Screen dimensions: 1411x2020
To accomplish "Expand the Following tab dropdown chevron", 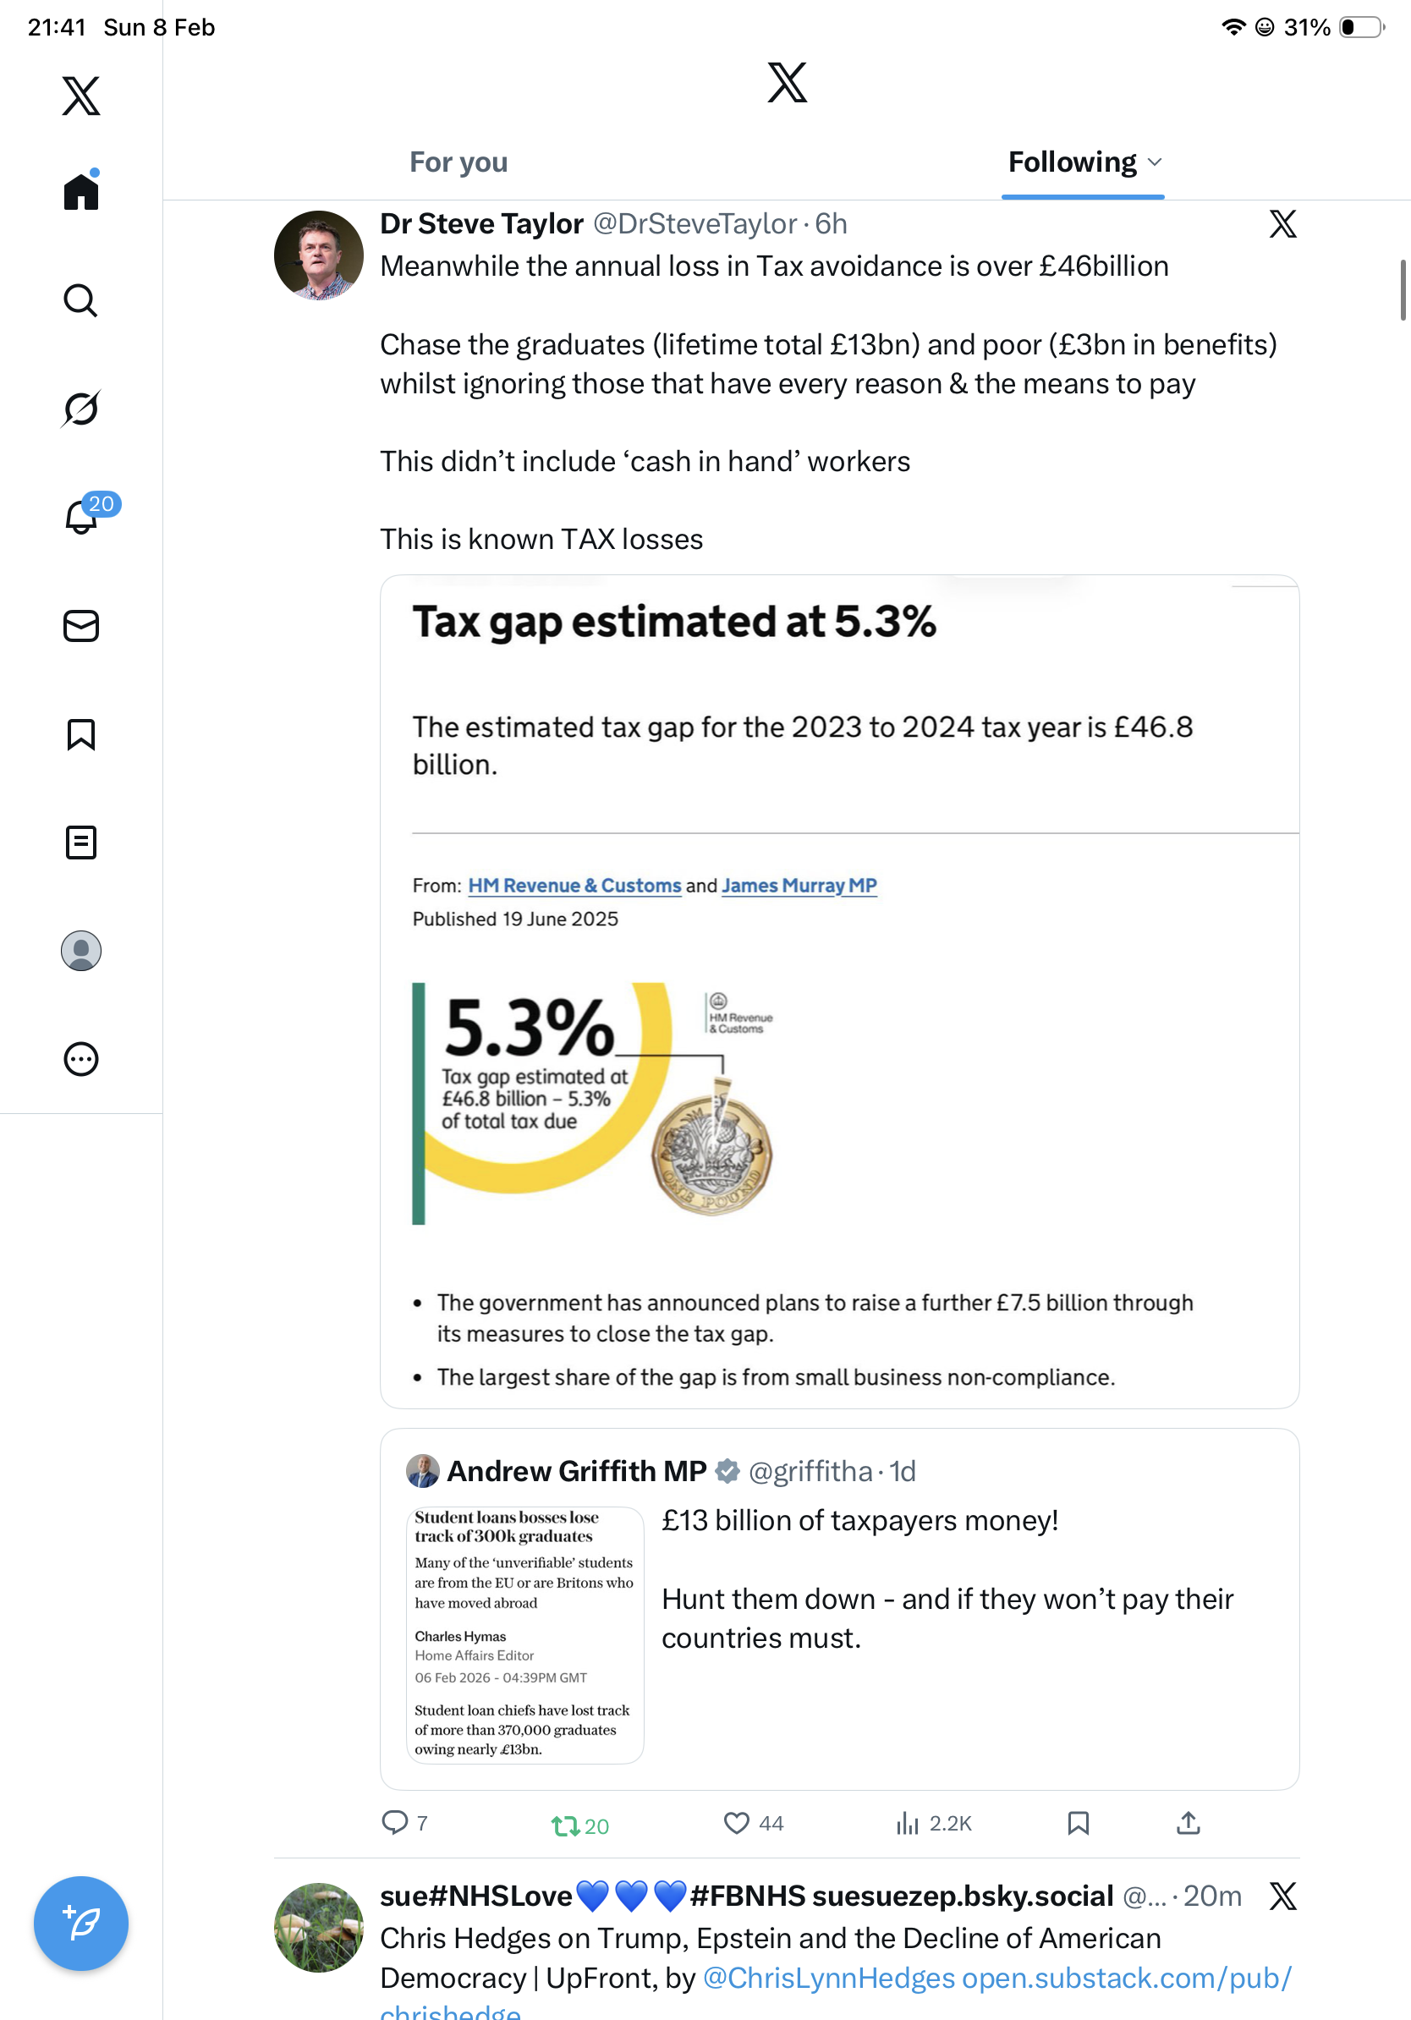I will point(1155,162).
